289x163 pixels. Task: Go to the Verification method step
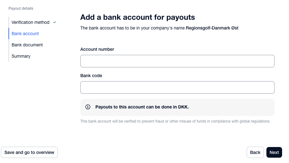click(x=30, y=22)
